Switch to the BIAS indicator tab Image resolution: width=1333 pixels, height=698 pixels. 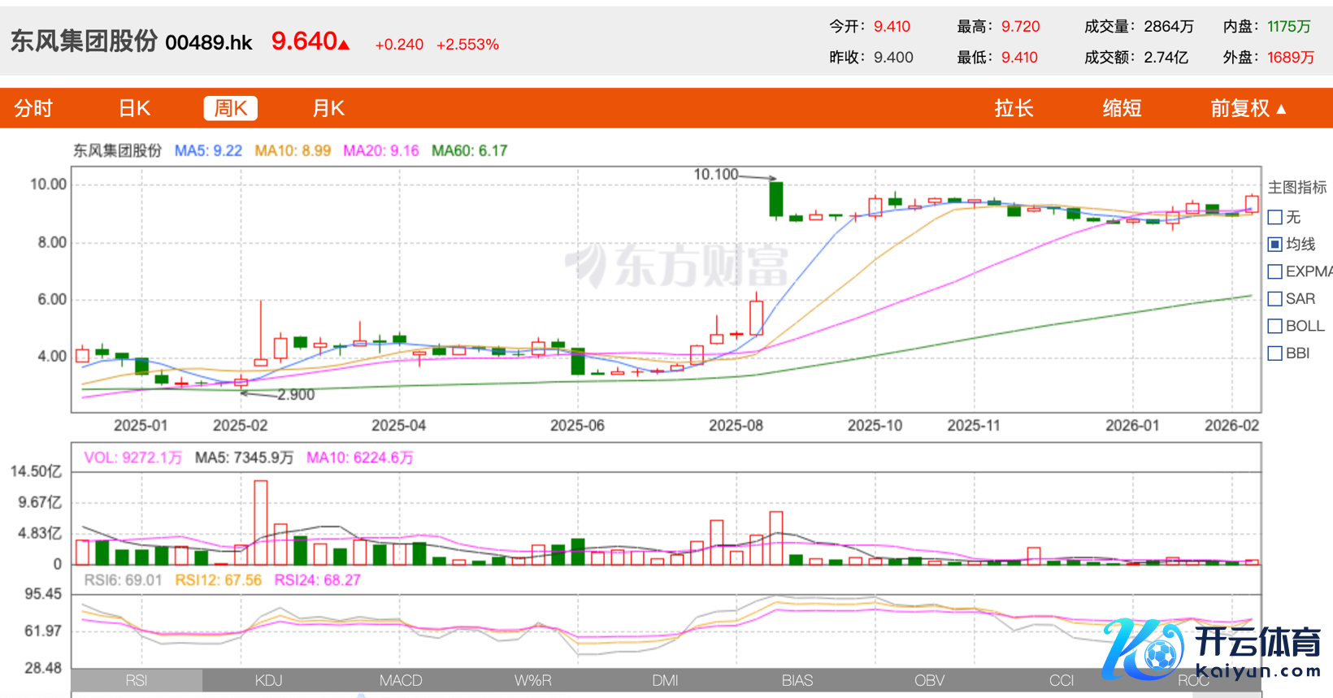click(x=797, y=680)
